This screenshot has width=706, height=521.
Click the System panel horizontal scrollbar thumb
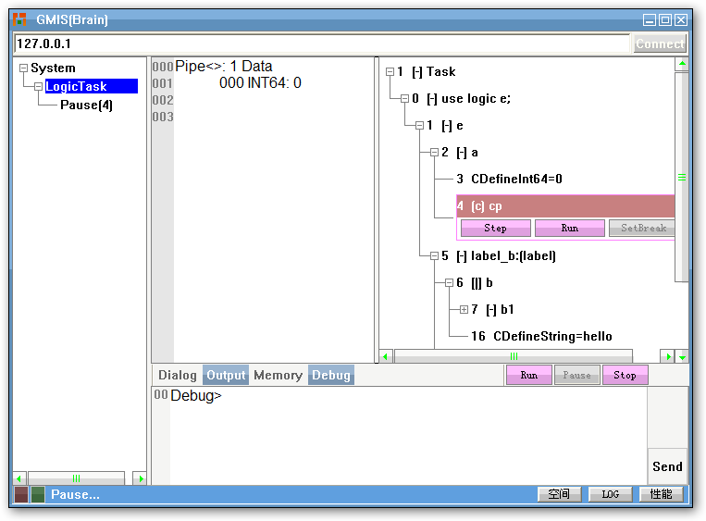click(76, 478)
